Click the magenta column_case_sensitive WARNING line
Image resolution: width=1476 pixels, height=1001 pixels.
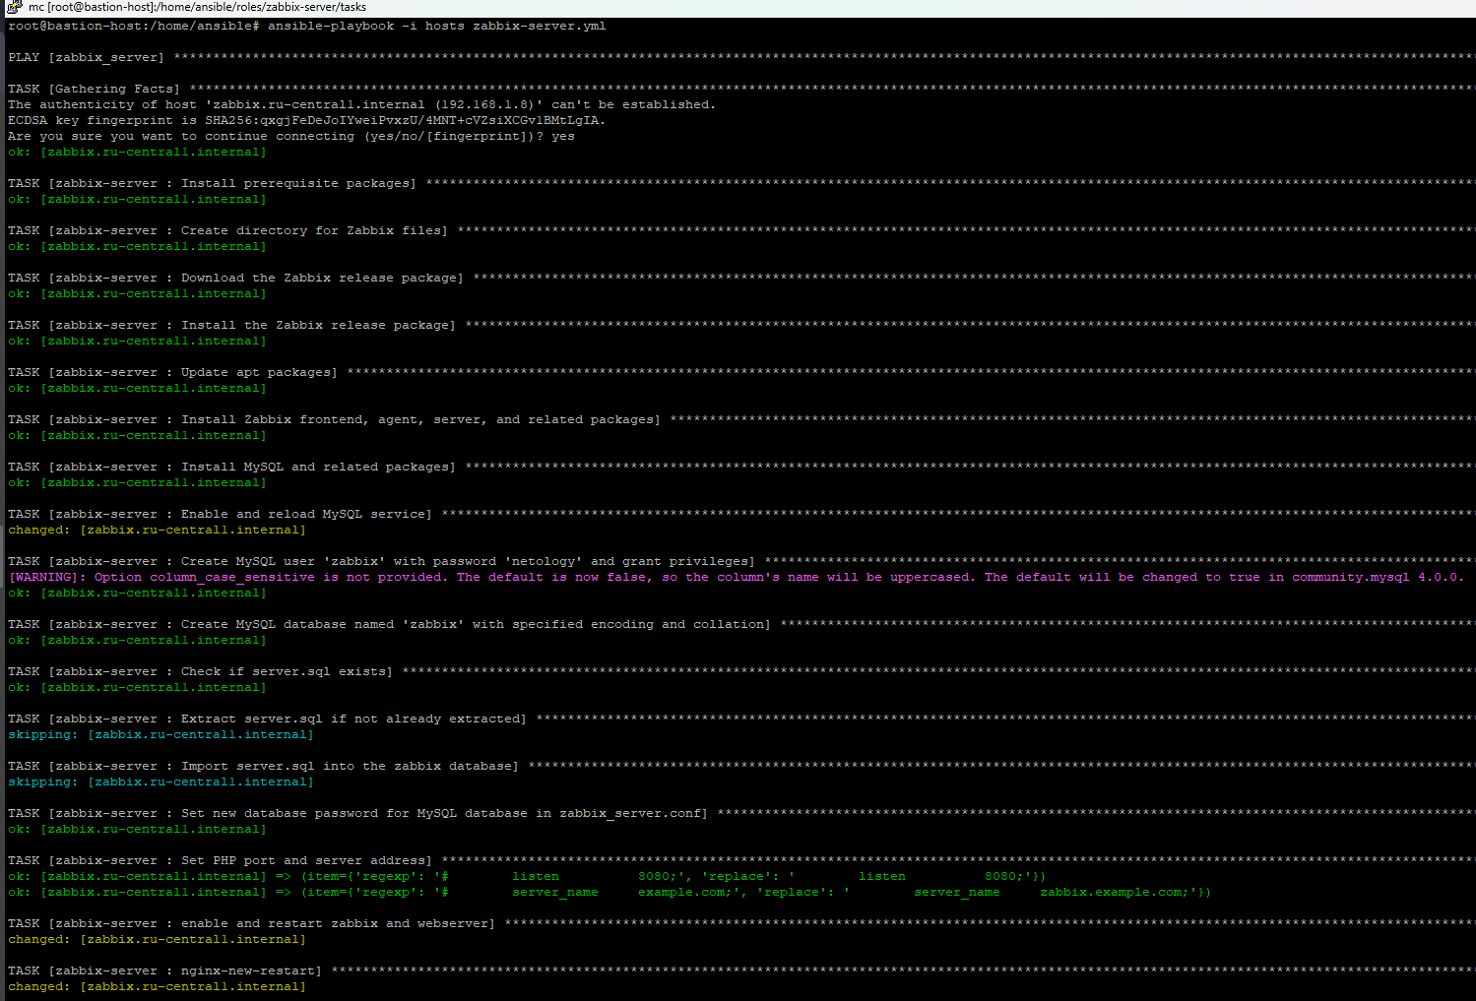coord(737,578)
